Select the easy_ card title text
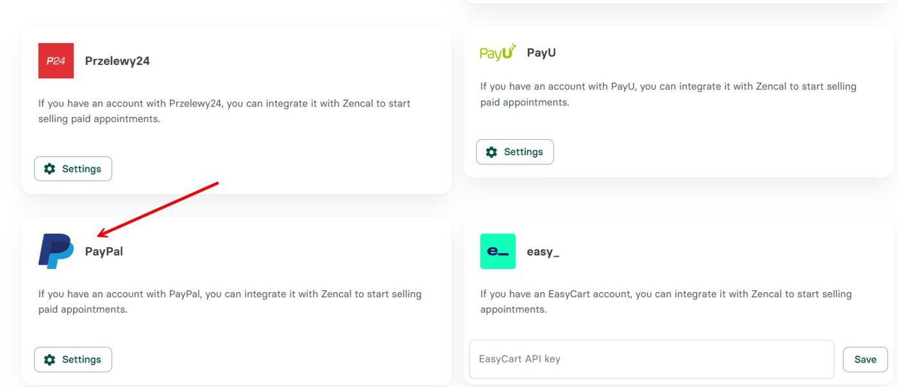The height and width of the screenshot is (387, 898). pyautogui.click(x=543, y=251)
